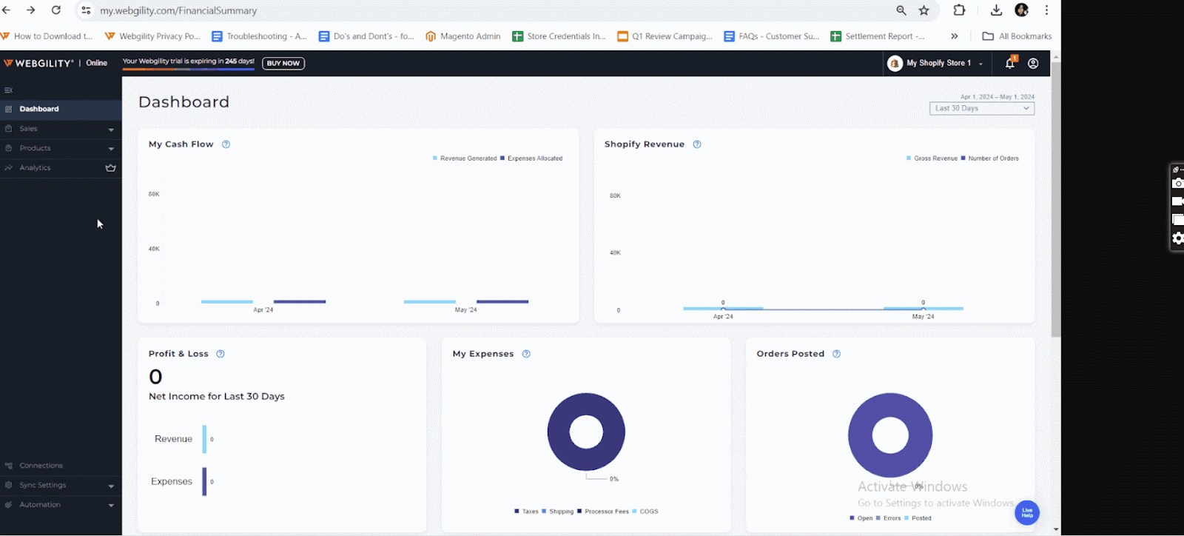Click the My Expenses help icon
This screenshot has width=1184, height=536.
coord(526,354)
